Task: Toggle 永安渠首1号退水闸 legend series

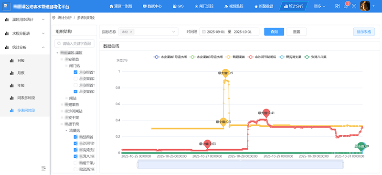Action: 170,57
